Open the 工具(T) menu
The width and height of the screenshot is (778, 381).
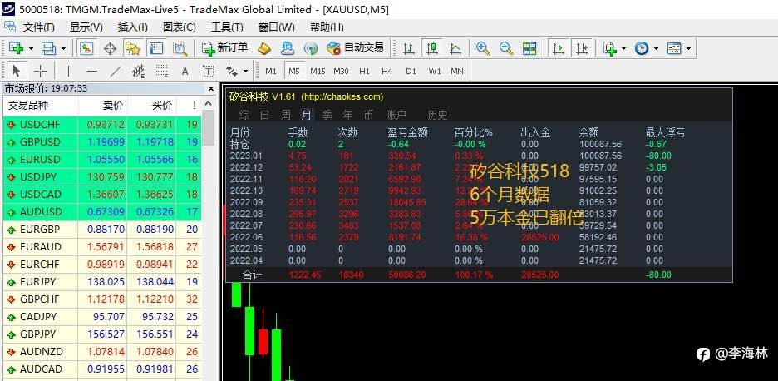click(227, 27)
